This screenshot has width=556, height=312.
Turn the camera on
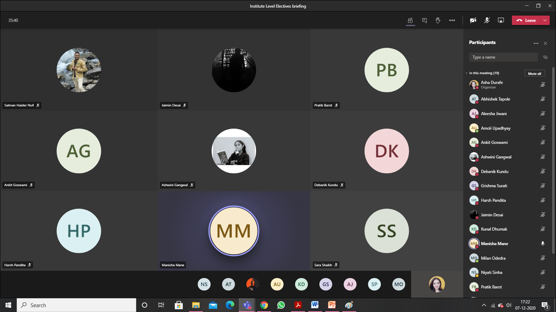pyautogui.click(x=473, y=20)
